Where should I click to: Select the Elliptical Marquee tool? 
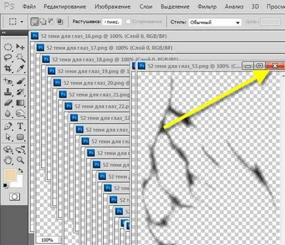point(8,47)
